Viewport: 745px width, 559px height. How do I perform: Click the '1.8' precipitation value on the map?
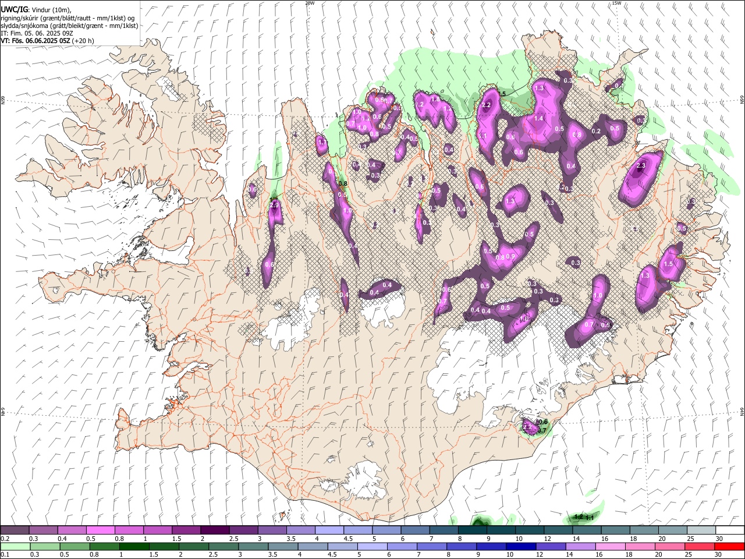[x=435, y=100]
